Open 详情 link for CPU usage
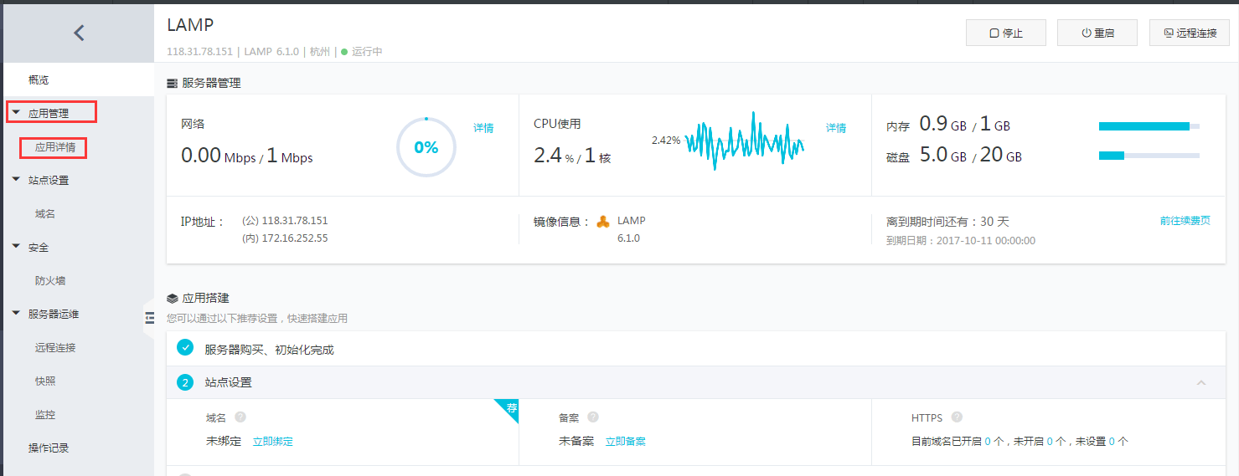 click(836, 128)
